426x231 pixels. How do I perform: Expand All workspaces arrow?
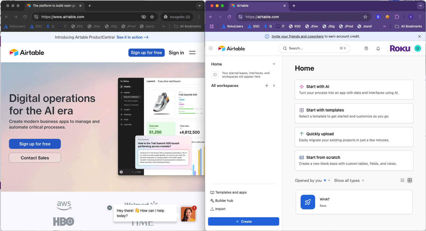pos(274,86)
